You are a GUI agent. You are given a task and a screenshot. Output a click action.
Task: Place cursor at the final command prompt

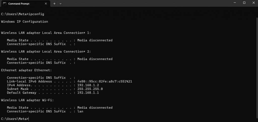pyautogui.click(x=29, y=119)
